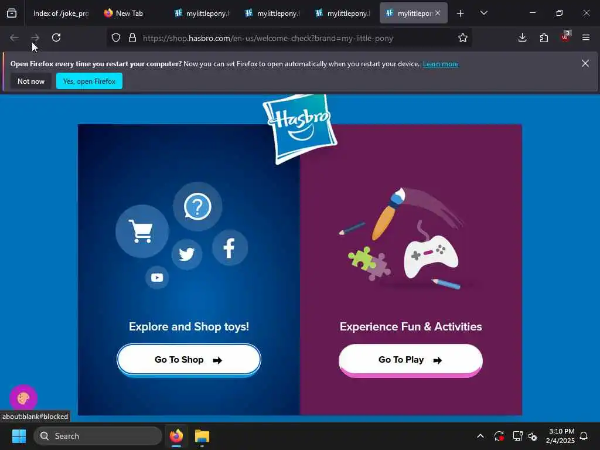Open a new tab
The width and height of the screenshot is (600, 450).
pyautogui.click(x=461, y=13)
